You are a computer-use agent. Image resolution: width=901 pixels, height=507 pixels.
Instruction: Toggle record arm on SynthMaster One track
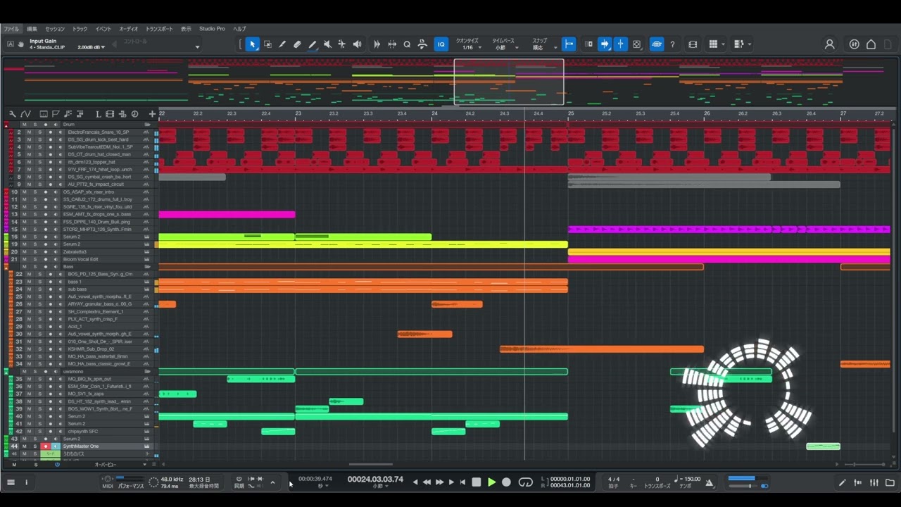(x=46, y=446)
